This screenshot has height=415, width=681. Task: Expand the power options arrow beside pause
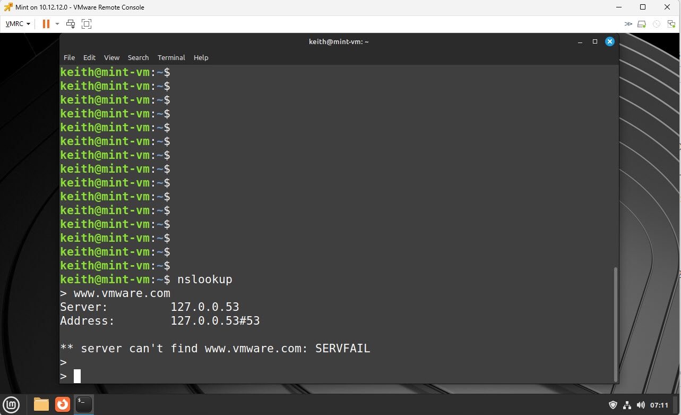coord(57,24)
